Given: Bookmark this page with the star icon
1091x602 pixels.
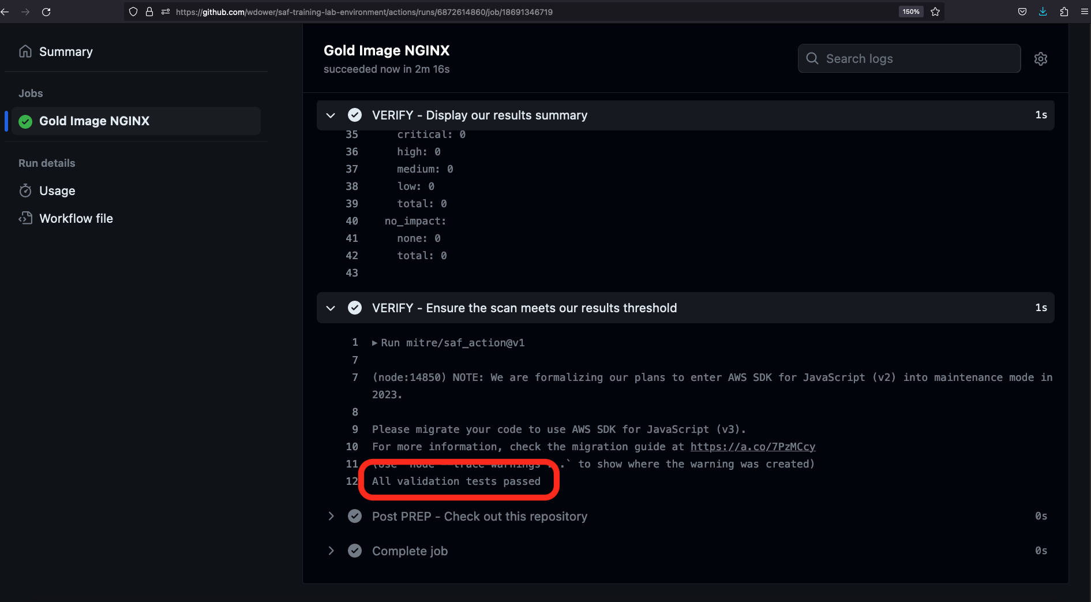Looking at the screenshot, I should point(935,12).
